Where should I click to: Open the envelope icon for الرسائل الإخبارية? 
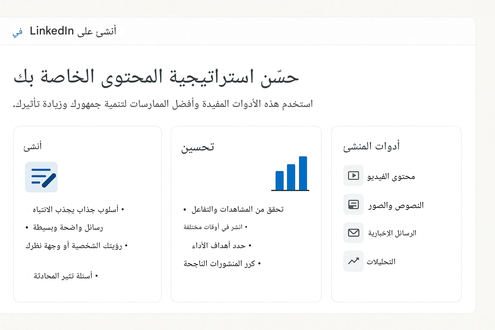click(354, 233)
